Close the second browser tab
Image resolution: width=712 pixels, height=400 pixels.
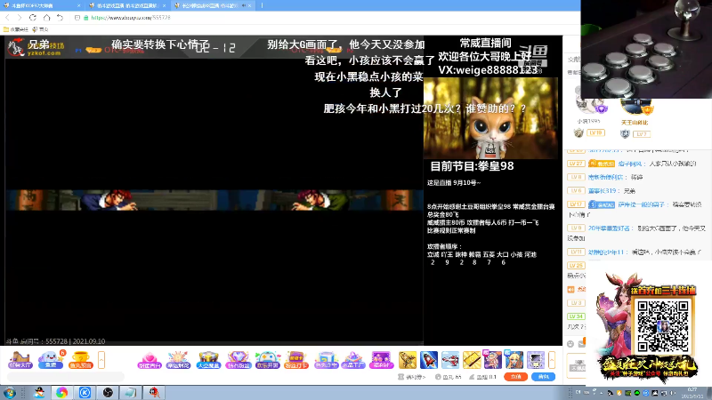pos(164,6)
